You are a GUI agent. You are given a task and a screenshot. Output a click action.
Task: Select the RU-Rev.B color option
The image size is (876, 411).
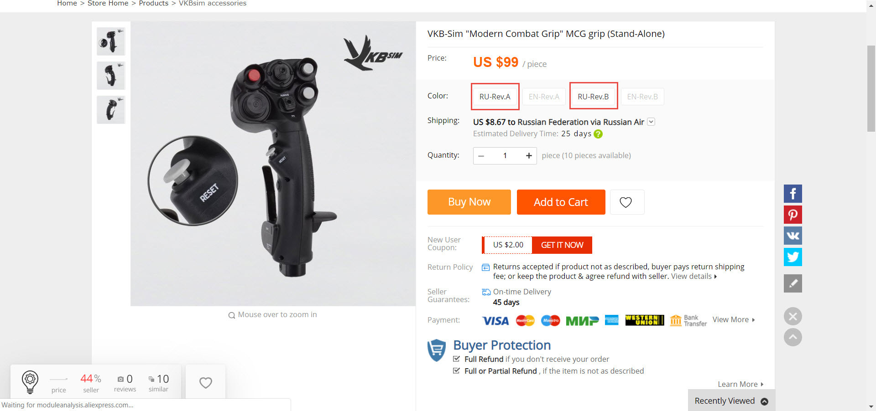click(593, 97)
